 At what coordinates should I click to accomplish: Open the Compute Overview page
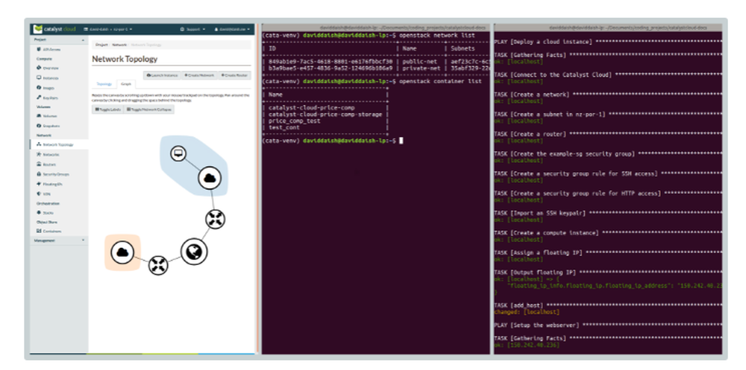coord(48,68)
